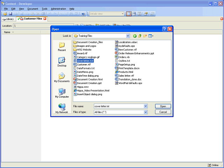Open My Computer in the places bar
Viewport: 224px width, 168px height.
pyautogui.click(x=62, y=93)
